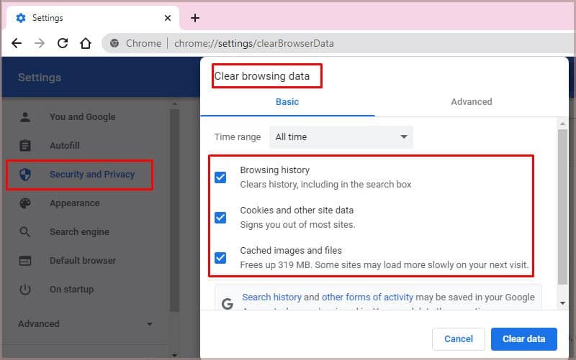Click the Appearance palette icon
Image resolution: width=576 pixels, height=360 pixels.
[x=25, y=203]
